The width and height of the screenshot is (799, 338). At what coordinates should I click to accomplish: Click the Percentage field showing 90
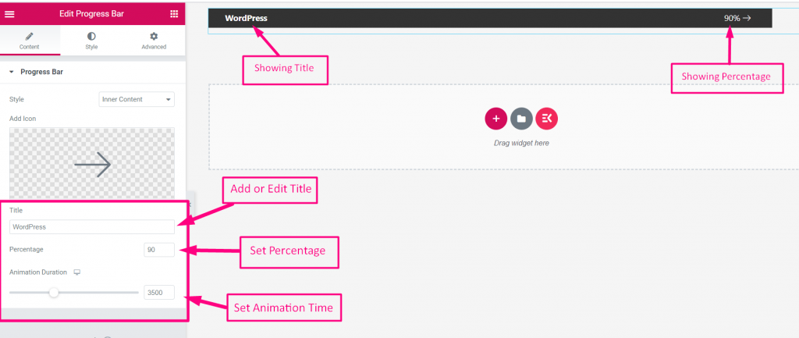(159, 250)
